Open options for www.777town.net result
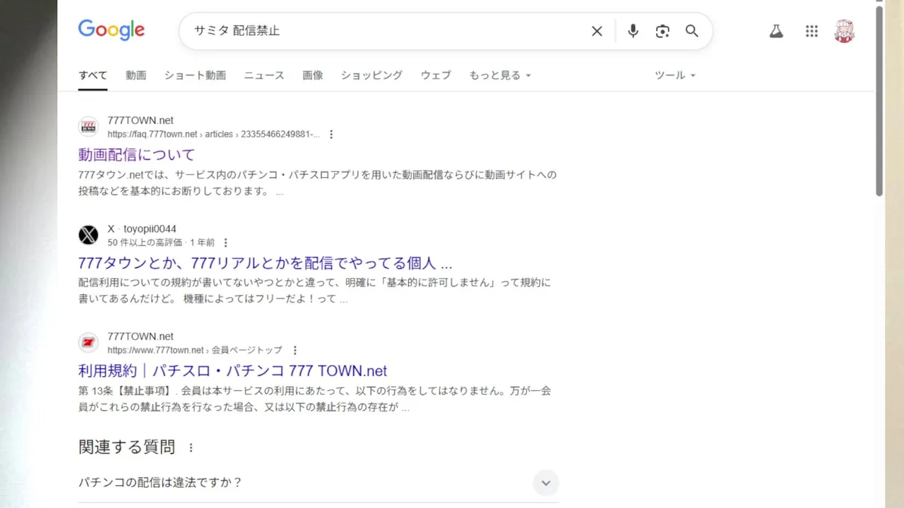This screenshot has width=904, height=508. 295,350
